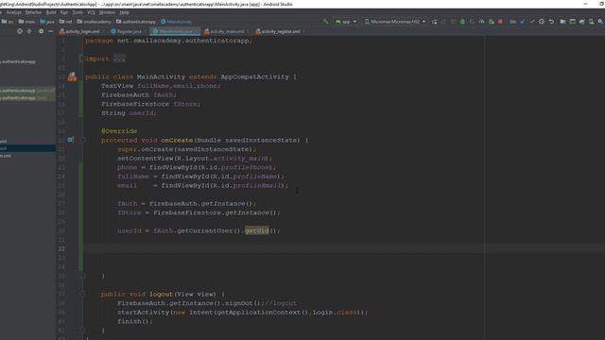Open Project panel gear settings
The width and height of the screenshot is (605, 340).
[41, 31]
